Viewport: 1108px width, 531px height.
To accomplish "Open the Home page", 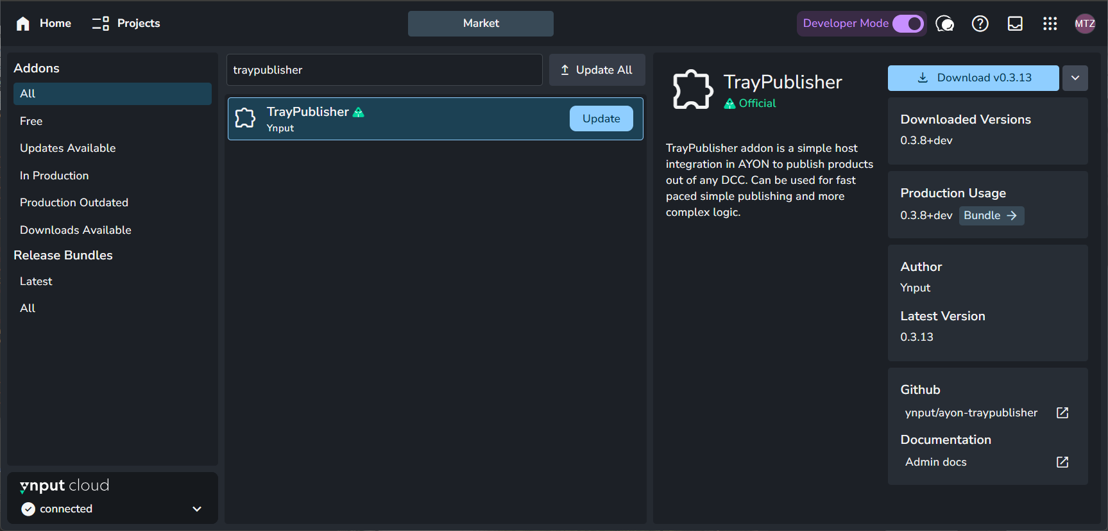I will click(44, 24).
